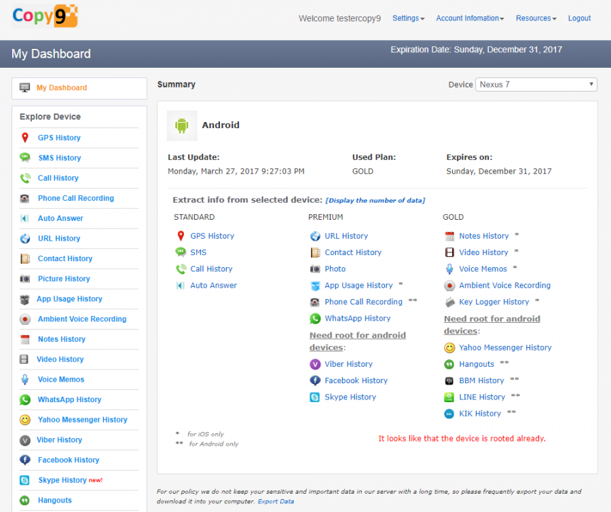Open URL History under PREMIUM
Viewport: 611px width, 512px height.
(x=346, y=236)
